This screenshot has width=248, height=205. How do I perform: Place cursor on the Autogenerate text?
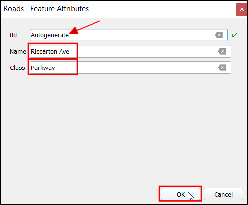(x=50, y=35)
